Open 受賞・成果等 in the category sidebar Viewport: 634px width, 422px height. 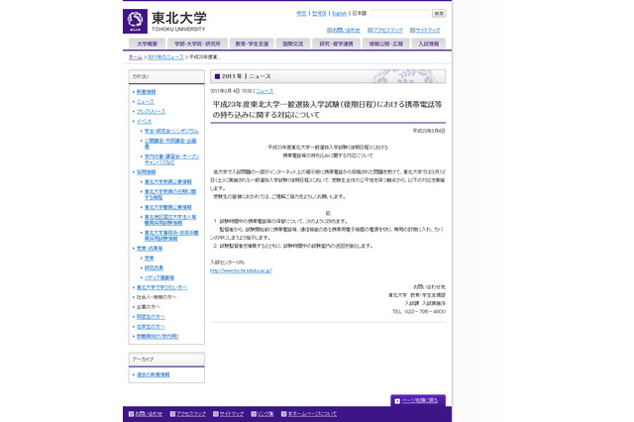150,249
